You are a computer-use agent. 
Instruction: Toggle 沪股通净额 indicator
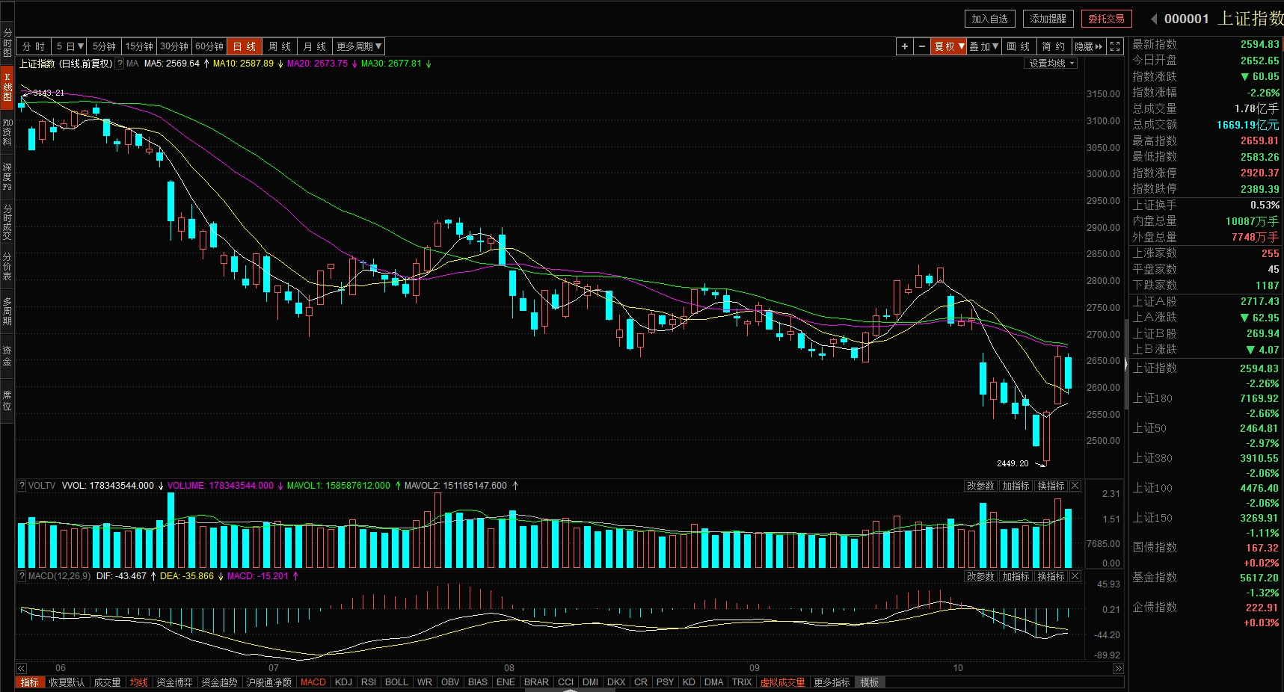point(269,682)
